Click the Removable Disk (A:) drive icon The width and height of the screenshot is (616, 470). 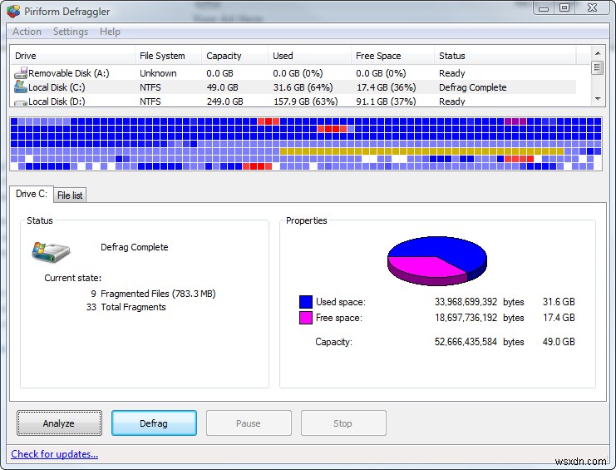(x=21, y=73)
